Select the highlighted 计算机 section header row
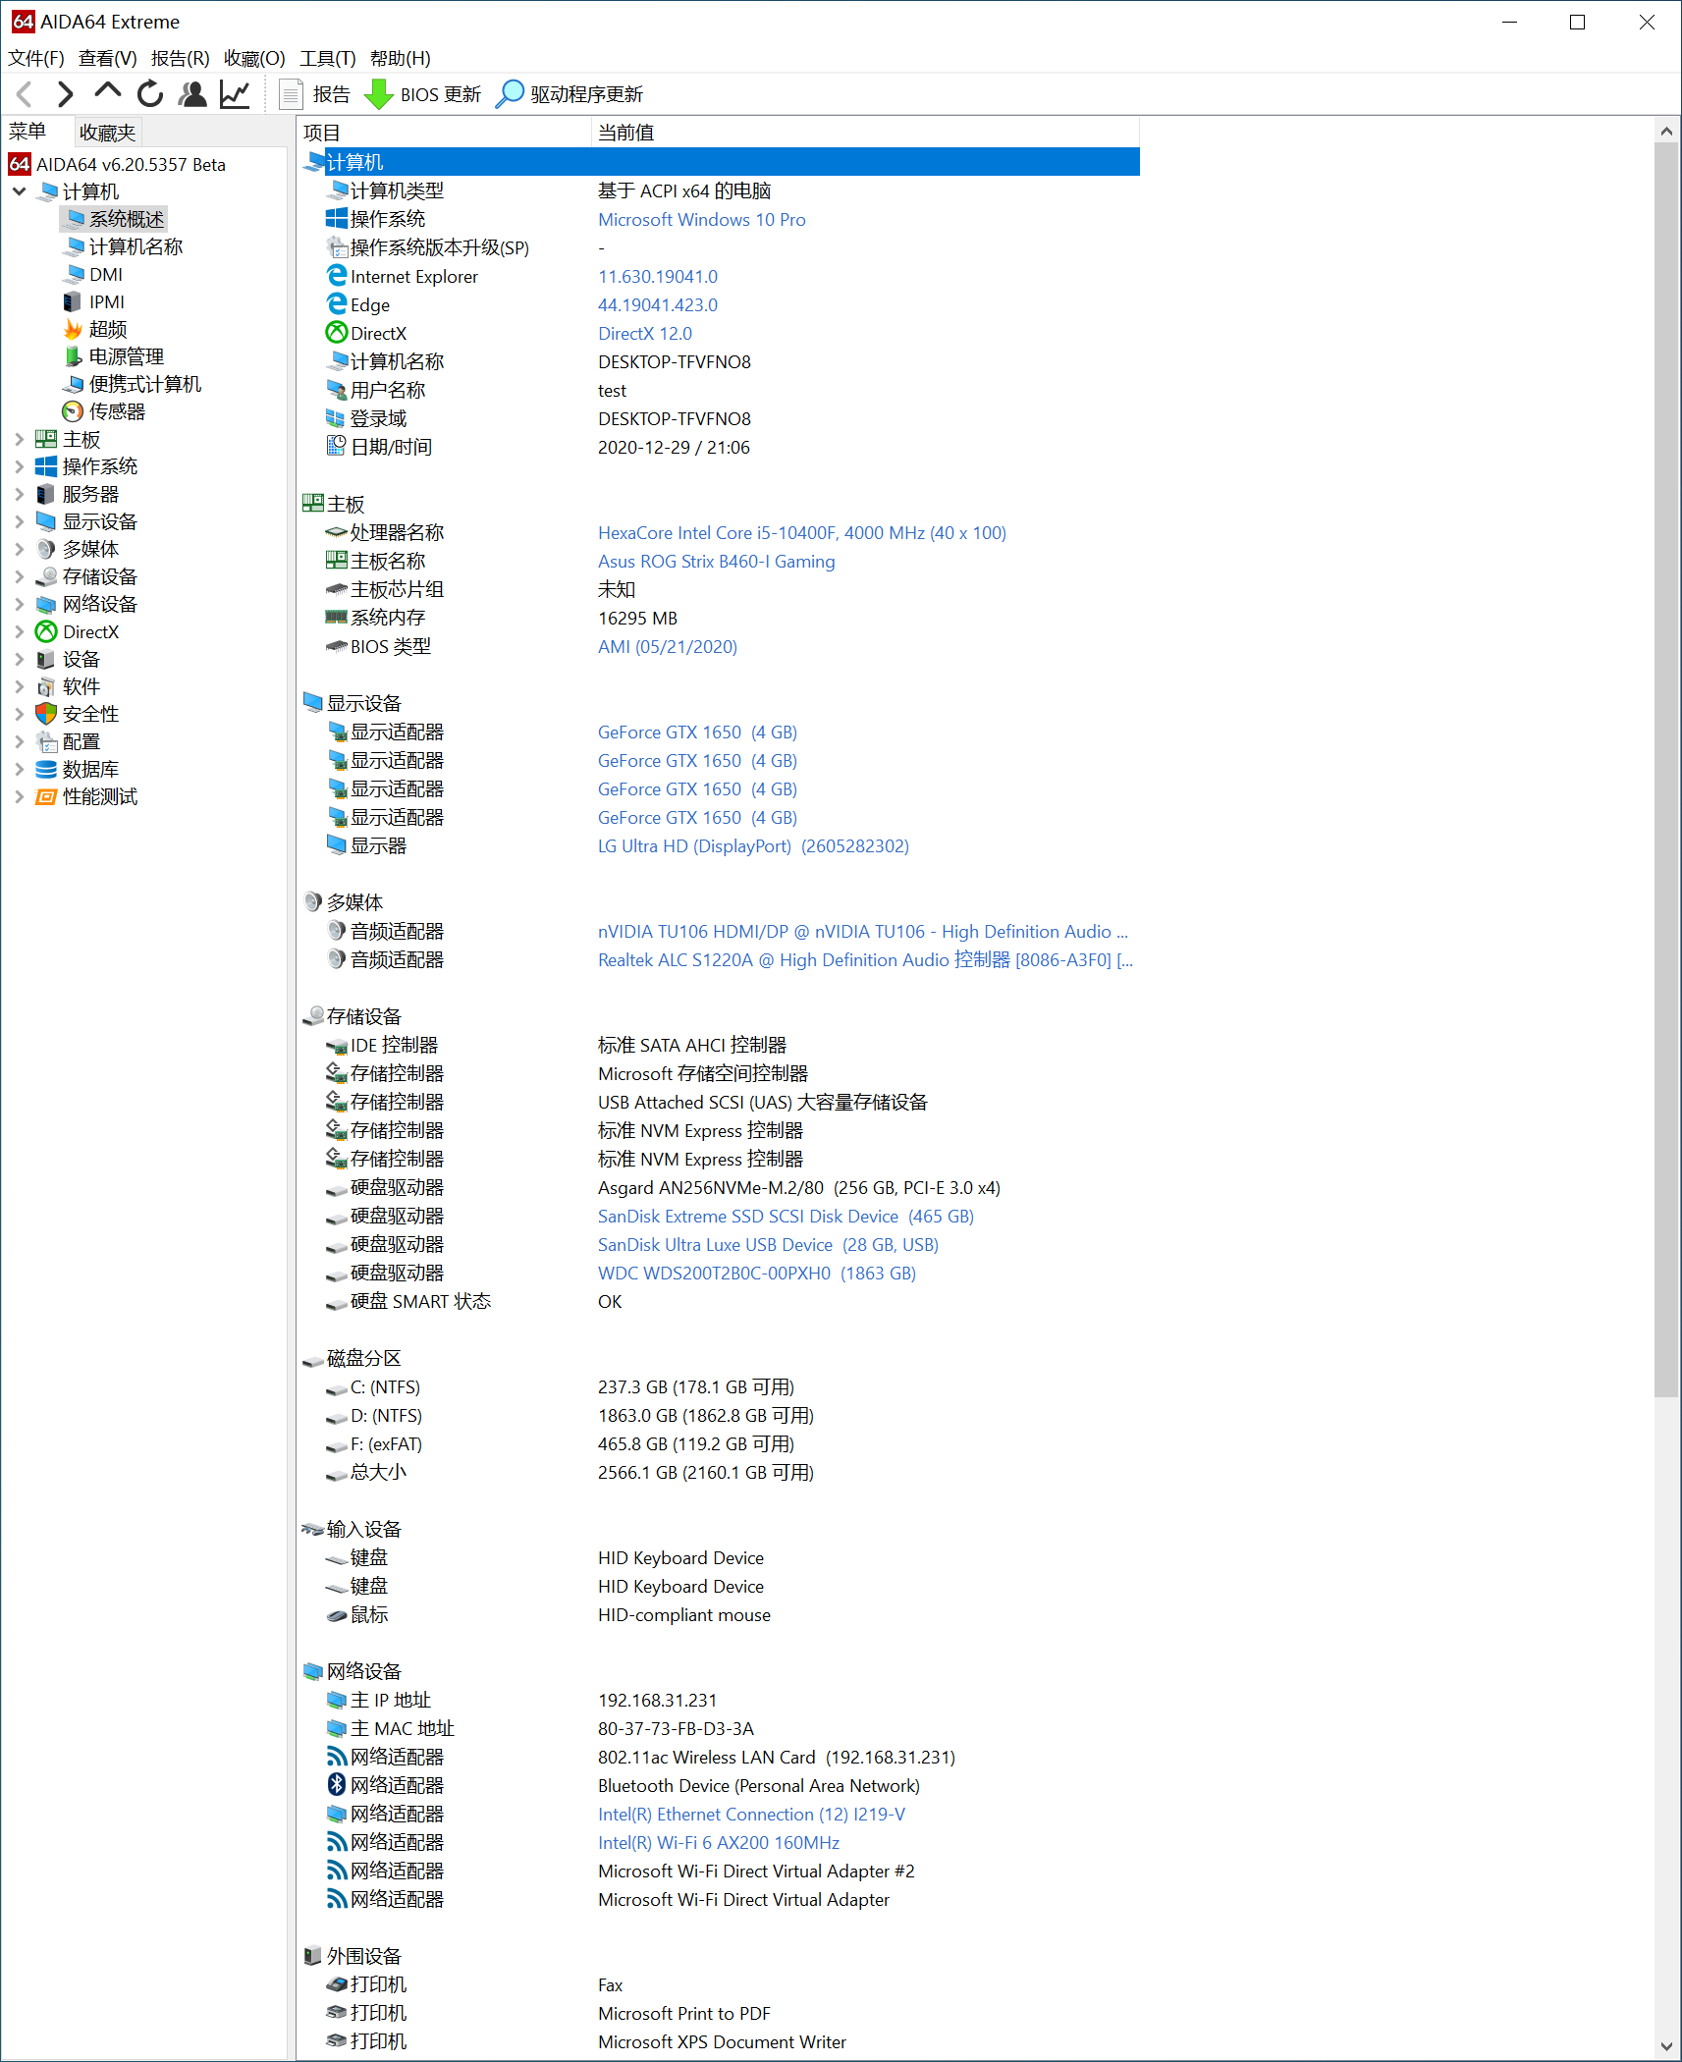The width and height of the screenshot is (1682, 2062). tap(719, 162)
